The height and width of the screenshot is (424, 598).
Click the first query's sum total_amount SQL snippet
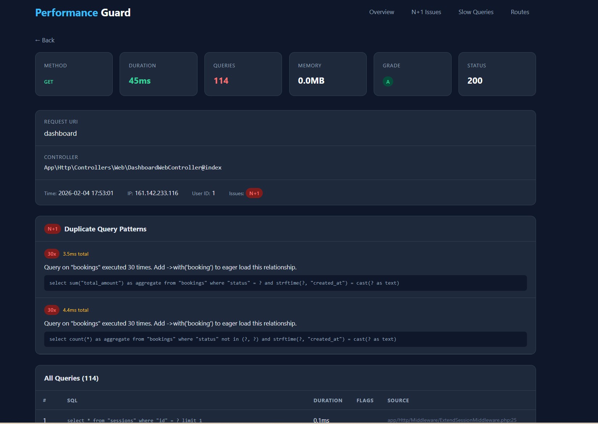224,283
